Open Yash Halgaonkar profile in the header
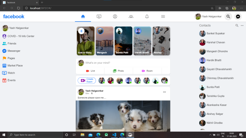246x138 pixels. [x=208, y=17]
